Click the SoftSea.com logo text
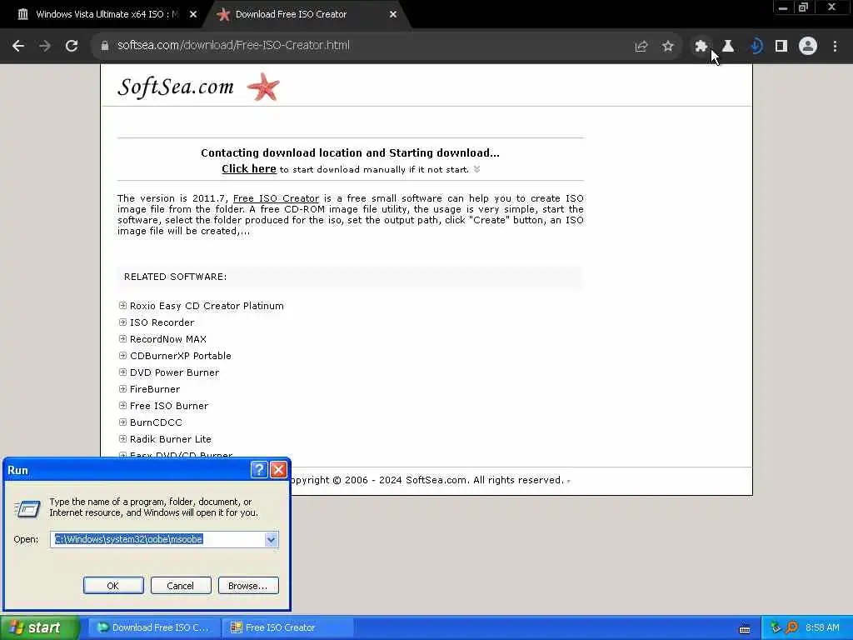The image size is (853, 640). tap(176, 87)
